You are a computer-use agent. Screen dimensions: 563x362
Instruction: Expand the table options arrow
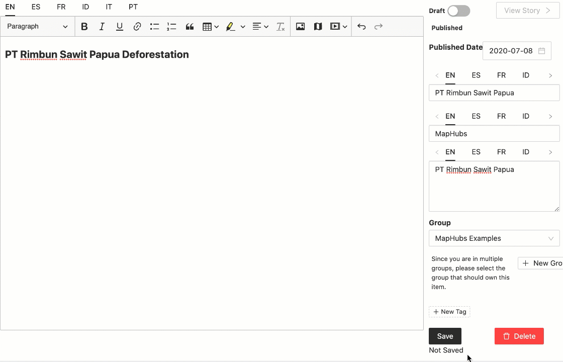click(217, 27)
